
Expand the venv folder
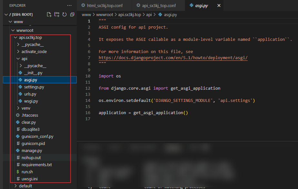[x=18, y=108]
